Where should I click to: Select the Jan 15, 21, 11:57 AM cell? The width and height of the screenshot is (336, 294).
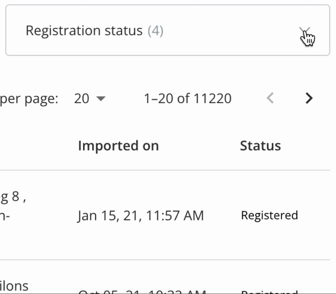click(x=141, y=215)
